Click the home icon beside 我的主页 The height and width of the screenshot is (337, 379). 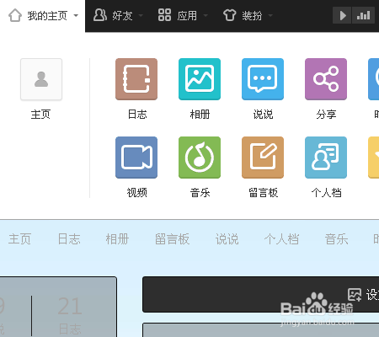(x=15, y=15)
